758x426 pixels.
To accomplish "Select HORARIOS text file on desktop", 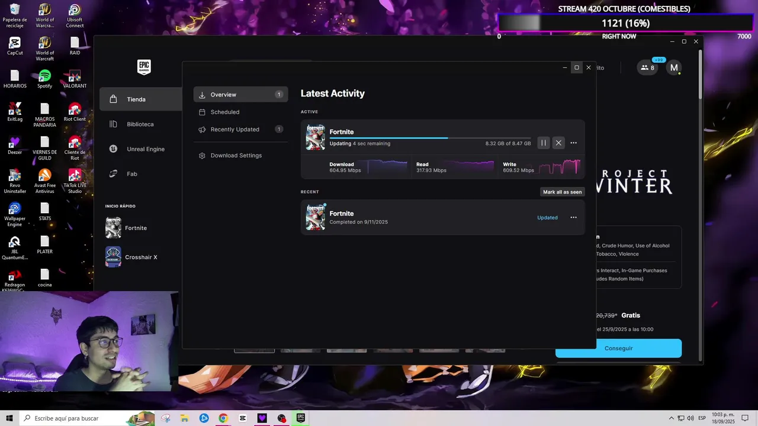I will point(15,79).
